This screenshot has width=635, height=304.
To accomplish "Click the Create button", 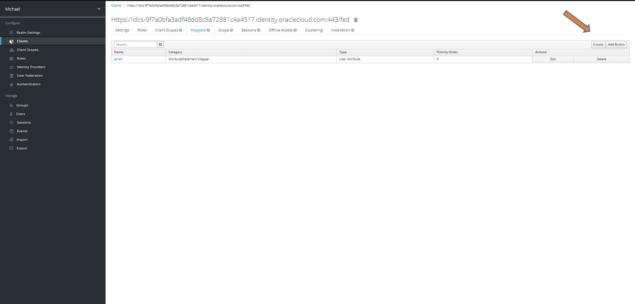I will (598, 44).
